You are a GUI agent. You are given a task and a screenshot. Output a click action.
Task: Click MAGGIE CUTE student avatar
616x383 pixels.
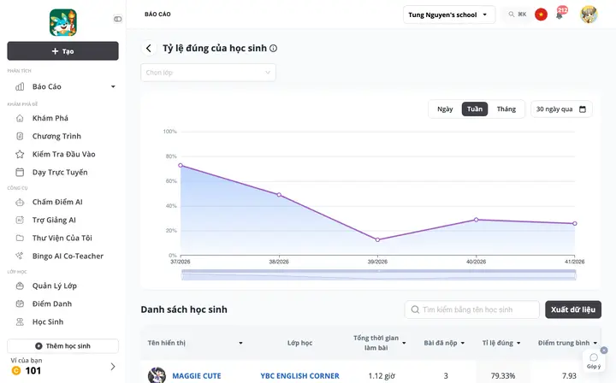pos(157,375)
